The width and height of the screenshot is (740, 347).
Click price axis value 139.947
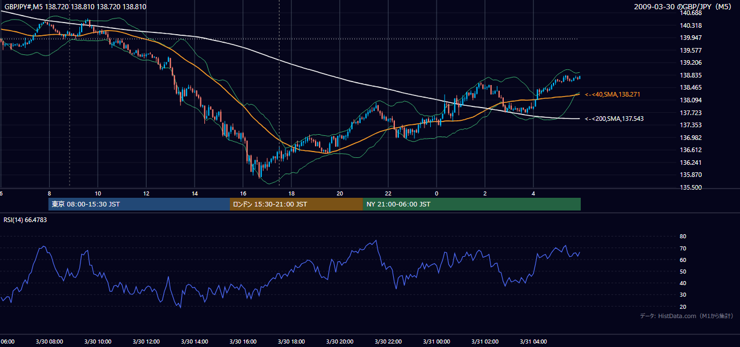pyautogui.click(x=691, y=38)
